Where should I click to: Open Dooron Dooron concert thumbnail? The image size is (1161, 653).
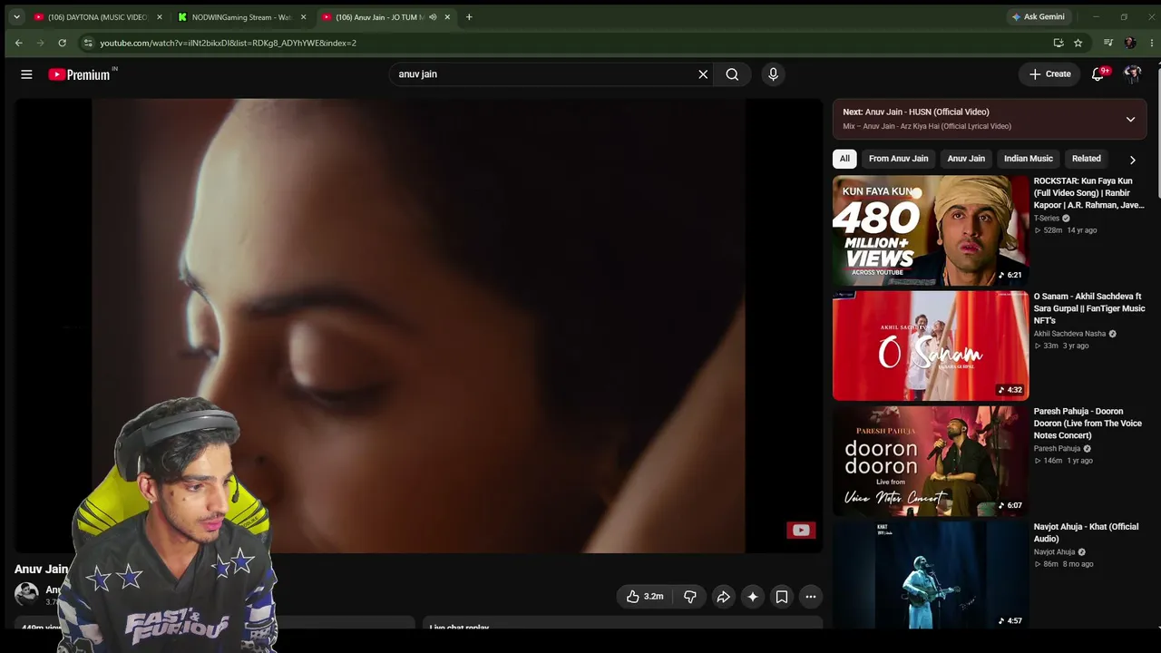(x=931, y=461)
